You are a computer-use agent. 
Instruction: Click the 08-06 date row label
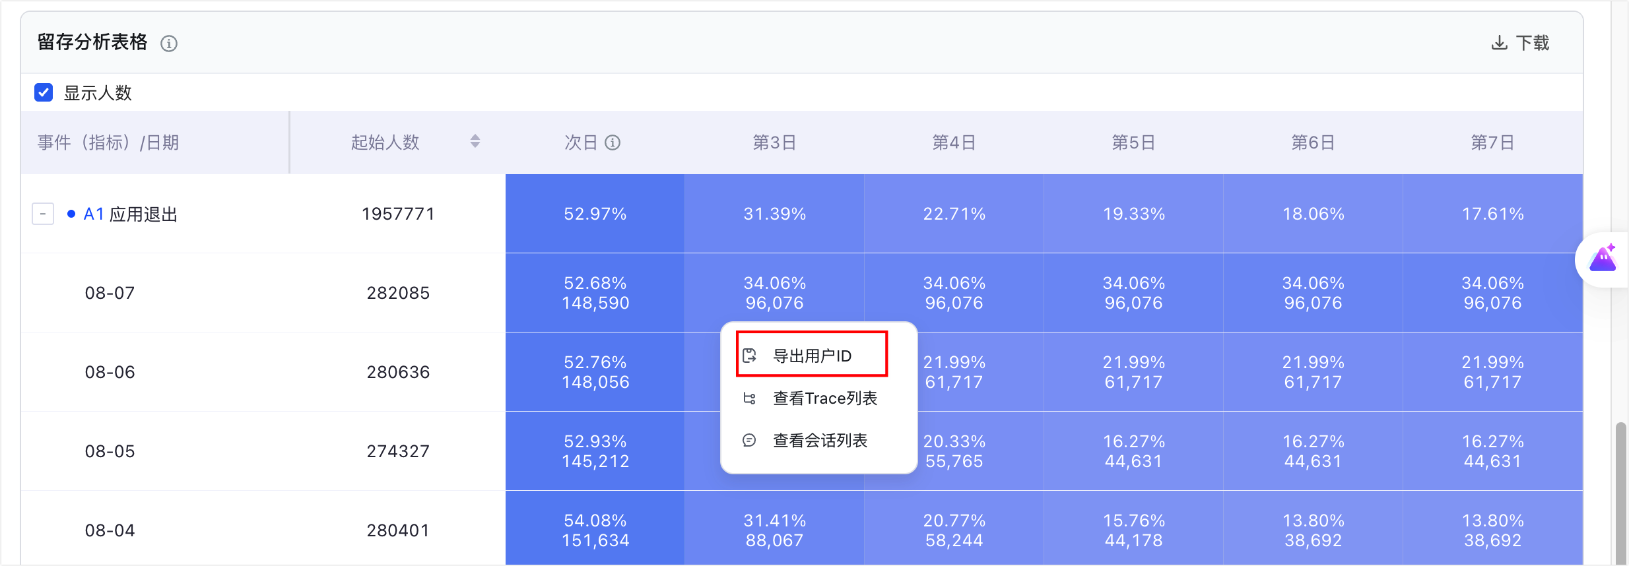pos(110,372)
